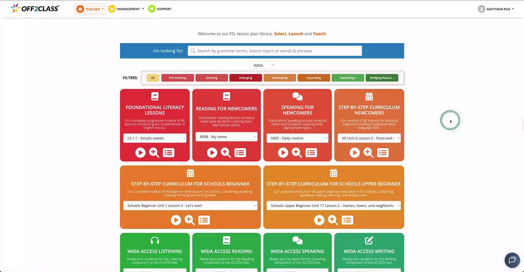Open the Management menu
This screenshot has height=272, width=524.
coord(126,9)
